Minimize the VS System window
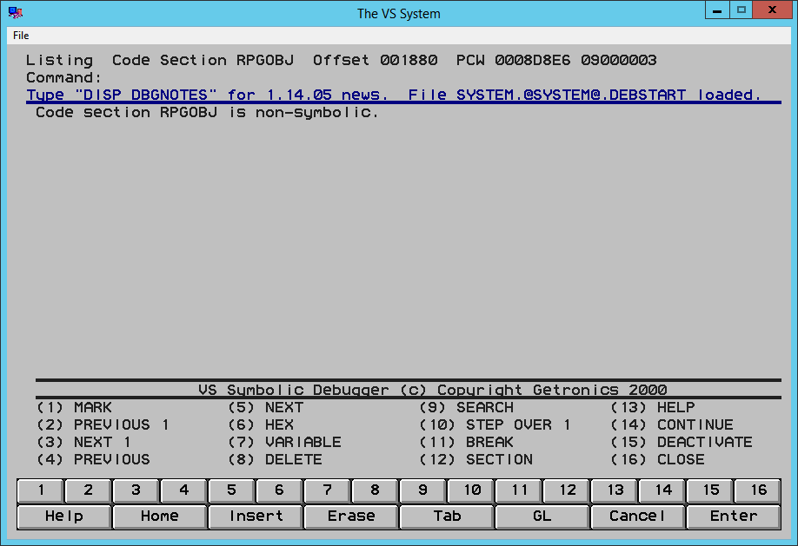Screen dimensions: 798x546 click(x=717, y=10)
